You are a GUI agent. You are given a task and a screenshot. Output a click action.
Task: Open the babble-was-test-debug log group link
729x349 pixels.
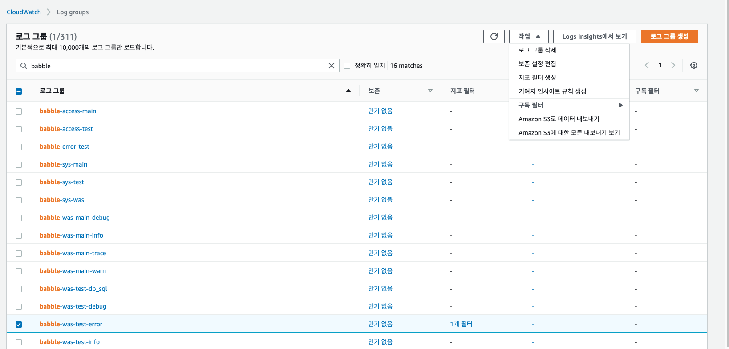point(73,306)
